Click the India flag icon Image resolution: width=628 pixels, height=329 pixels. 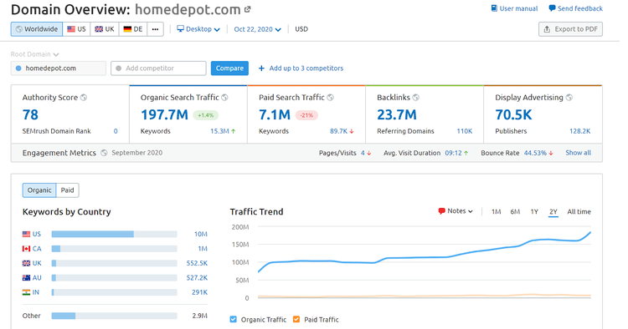tap(27, 292)
